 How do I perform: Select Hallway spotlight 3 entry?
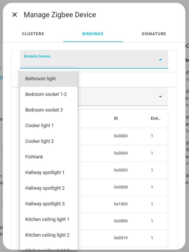click(45, 204)
